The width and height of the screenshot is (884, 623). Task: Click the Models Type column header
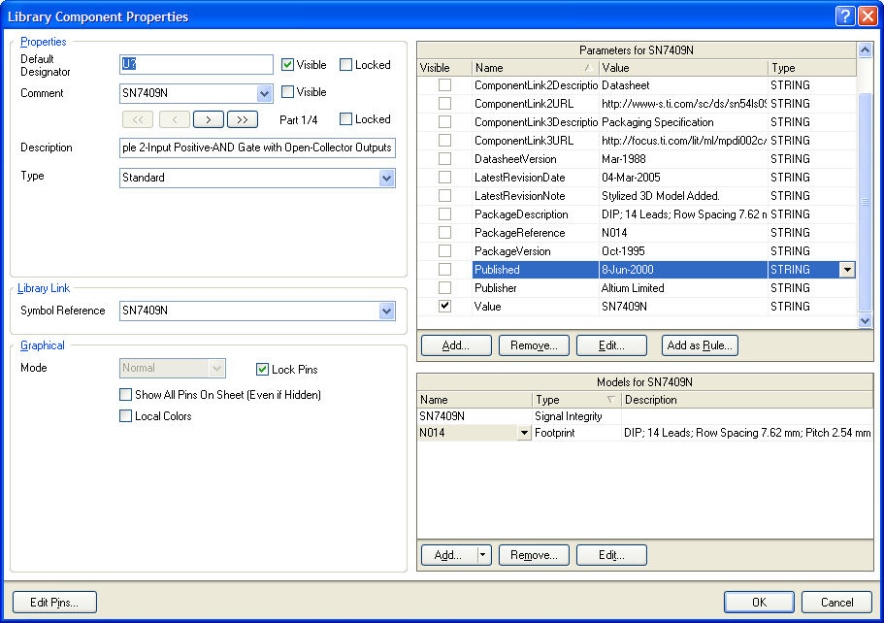[x=576, y=400]
